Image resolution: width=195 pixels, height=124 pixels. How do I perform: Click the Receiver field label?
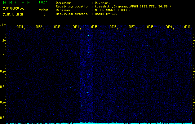(63, 10)
